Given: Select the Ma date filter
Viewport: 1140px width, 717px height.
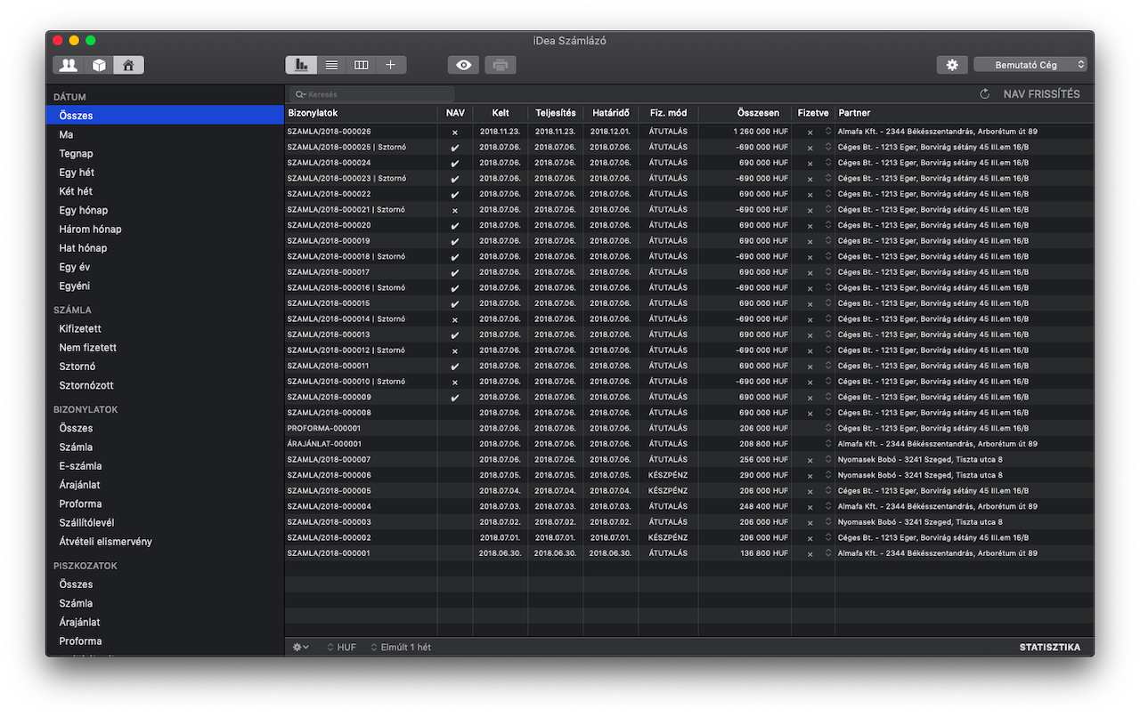Looking at the screenshot, I should pos(165,134).
